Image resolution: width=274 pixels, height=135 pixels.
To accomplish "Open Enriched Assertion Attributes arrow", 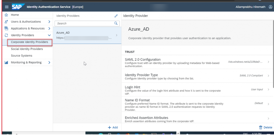I will click(x=268, y=119).
